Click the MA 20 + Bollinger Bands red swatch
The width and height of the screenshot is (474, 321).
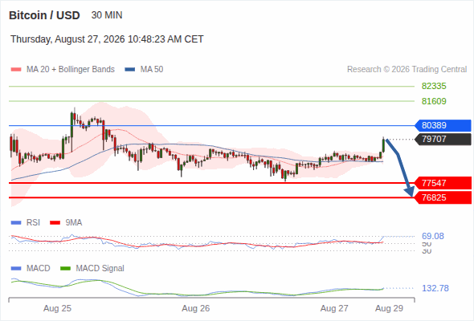click(16, 70)
